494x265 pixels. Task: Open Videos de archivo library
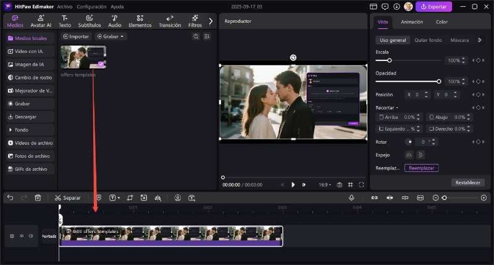coord(30,143)
